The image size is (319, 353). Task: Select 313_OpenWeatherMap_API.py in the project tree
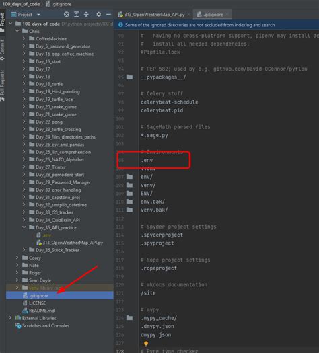69,243
